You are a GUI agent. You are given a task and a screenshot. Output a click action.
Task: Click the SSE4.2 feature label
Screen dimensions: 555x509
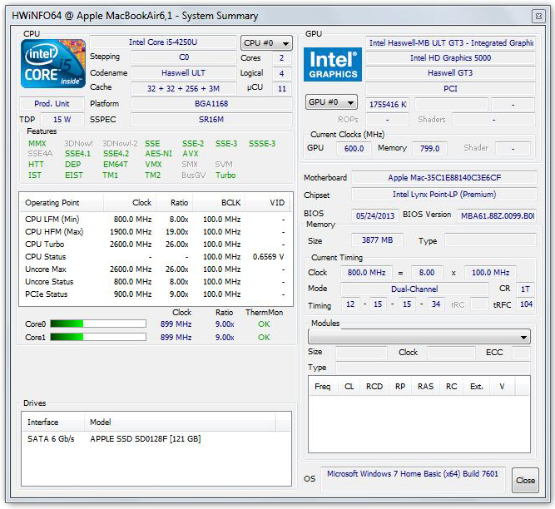coord(116,154)
